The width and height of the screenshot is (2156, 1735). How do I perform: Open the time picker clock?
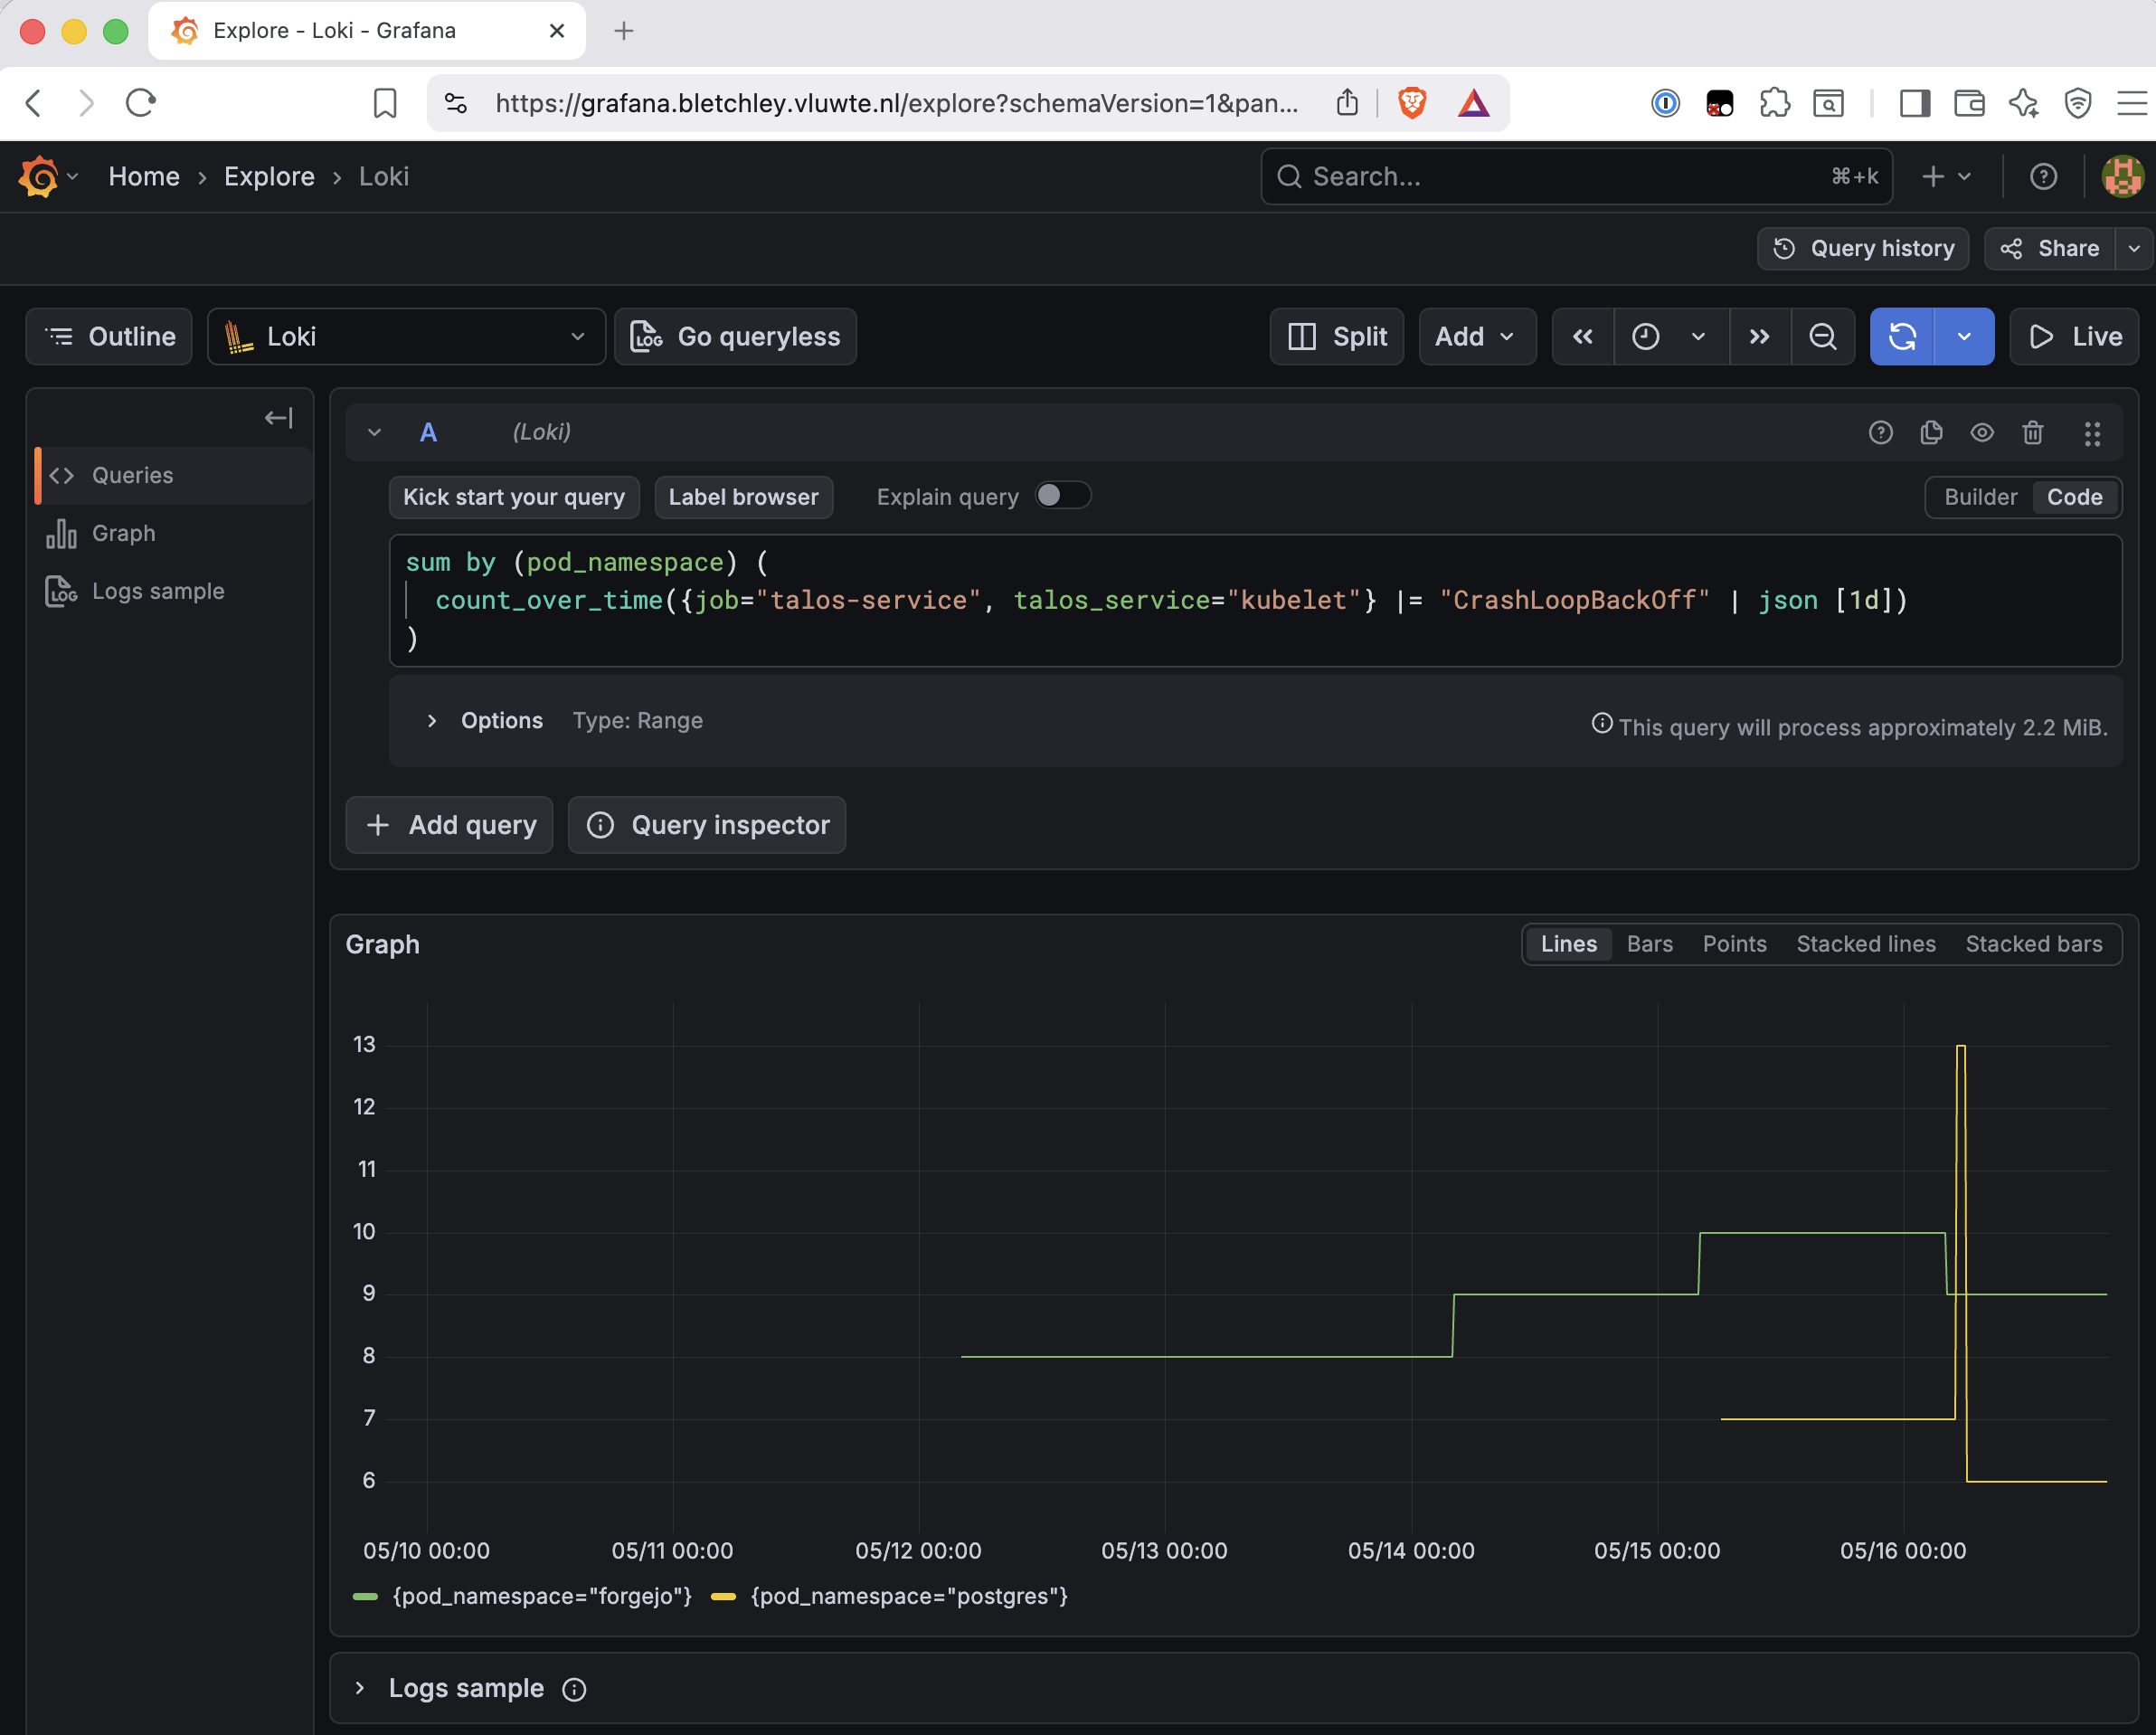(1646, 337)
